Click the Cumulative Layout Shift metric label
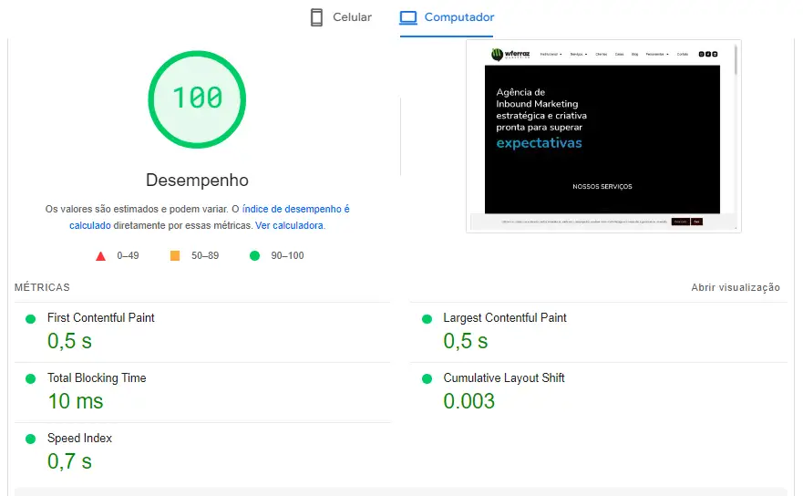803x496 pixels. pyautogui.click(x=504, y=378)
